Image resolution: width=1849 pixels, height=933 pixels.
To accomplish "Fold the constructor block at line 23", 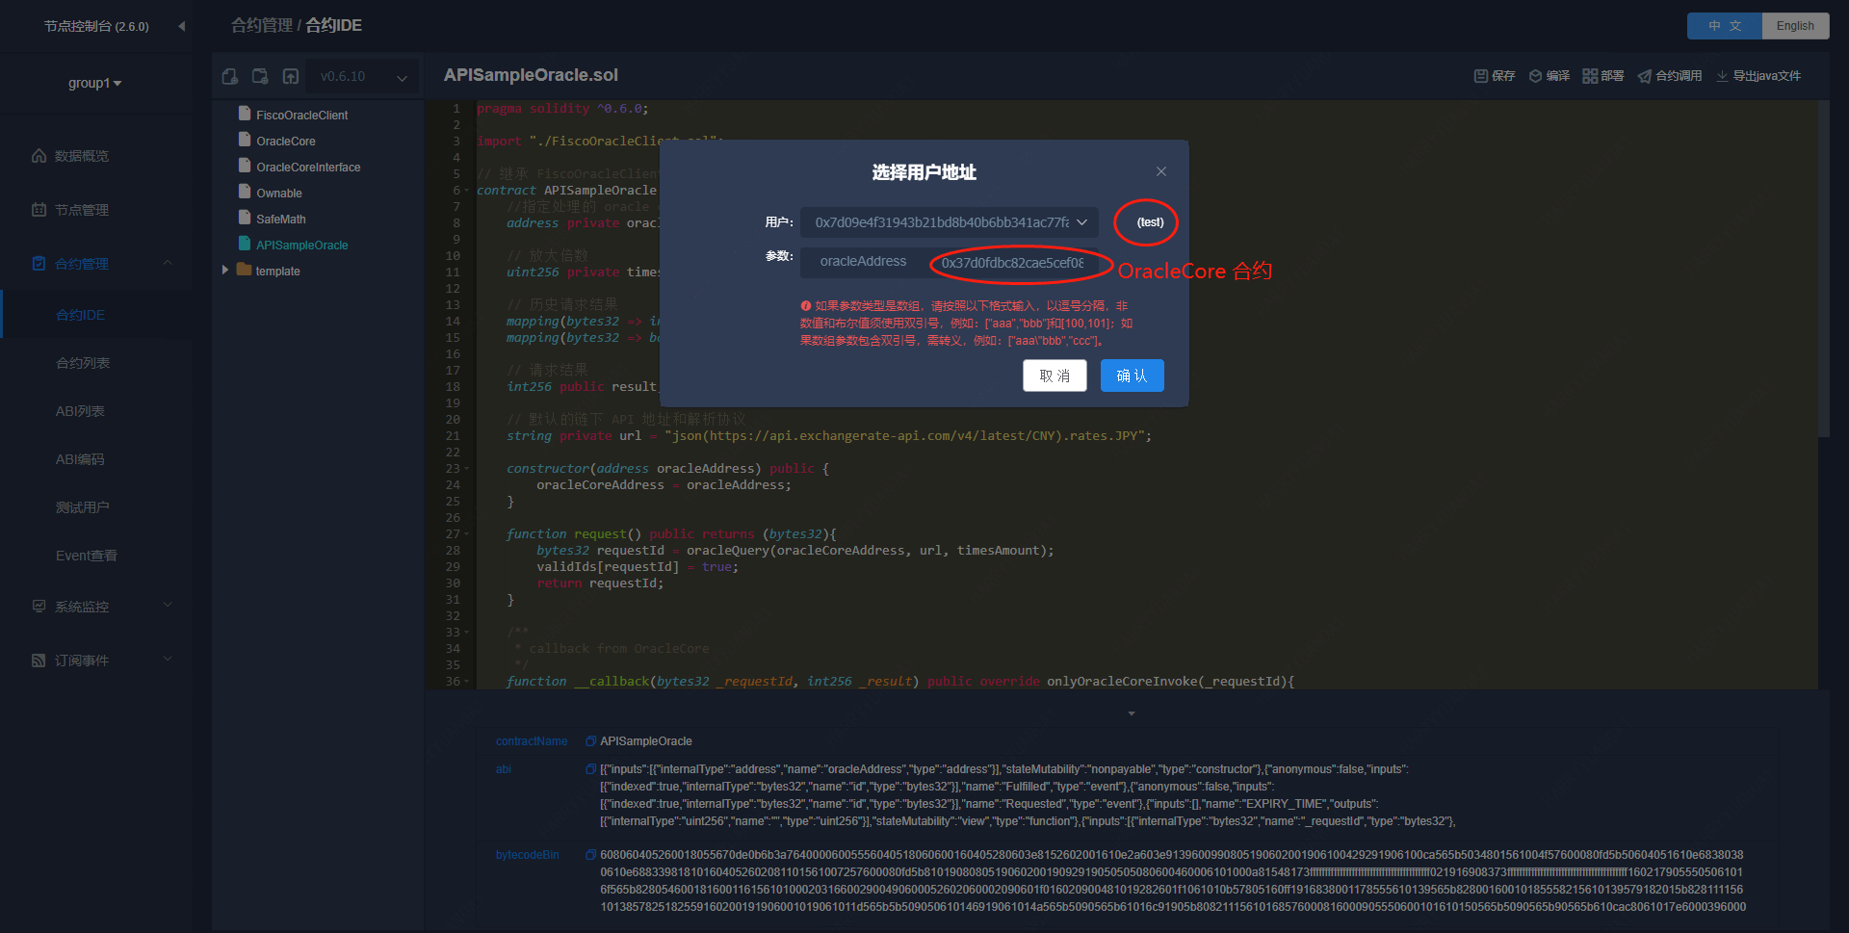I will 467,469.
